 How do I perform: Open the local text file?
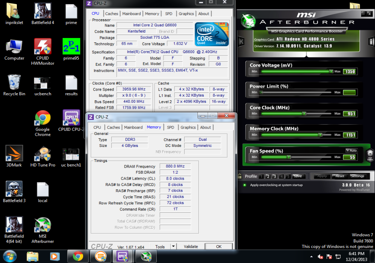[x=43, y=192]
